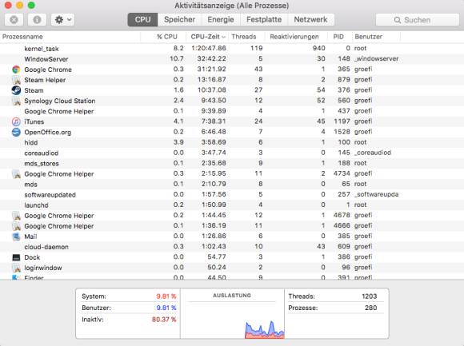The width and height of the screenshot is (464, 346).
Task: Click the _windowserver user entry
Action: (377, 59)
